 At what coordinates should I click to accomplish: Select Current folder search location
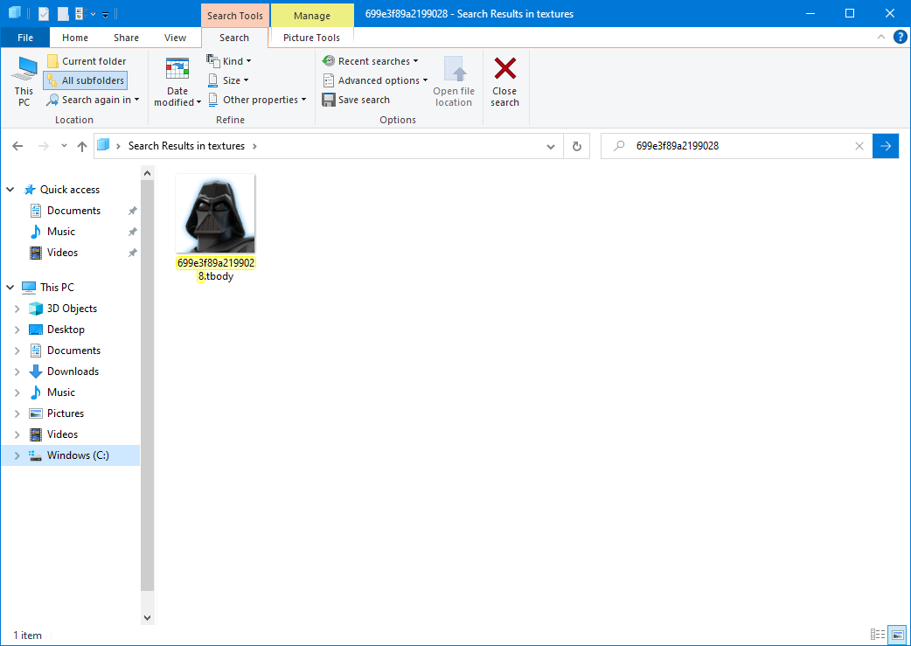(86, 61)
